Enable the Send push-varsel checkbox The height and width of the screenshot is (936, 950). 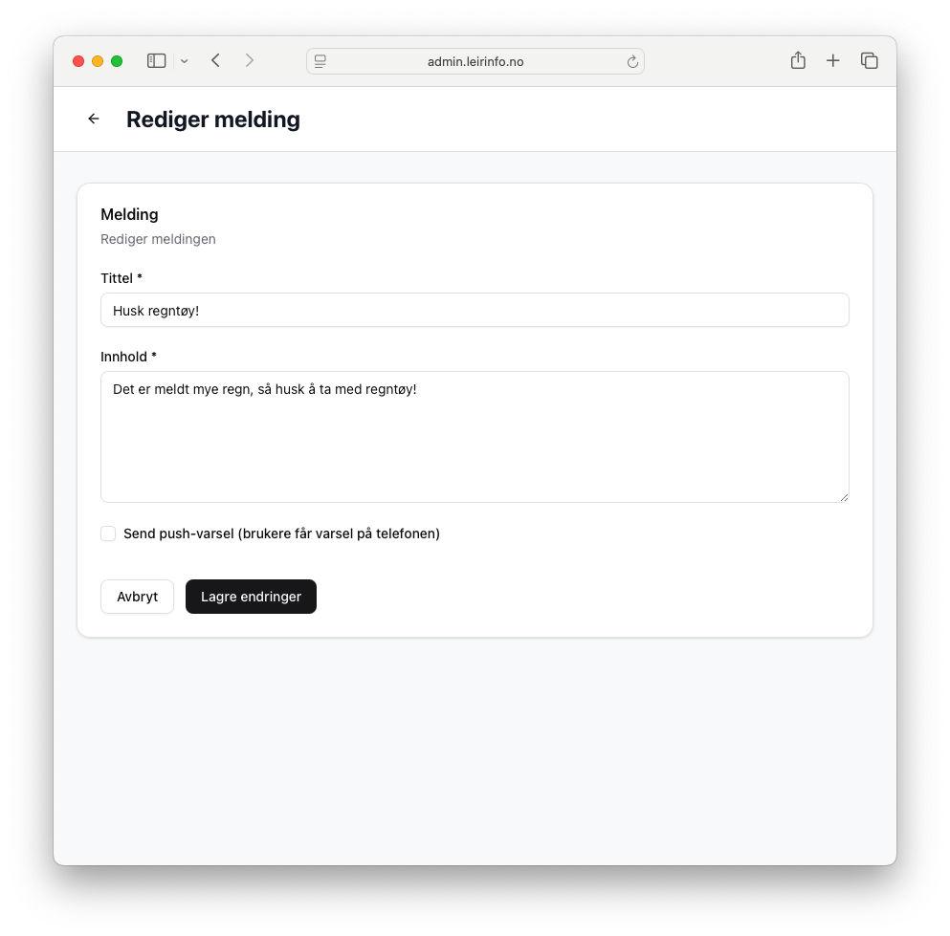pos(108,533)
